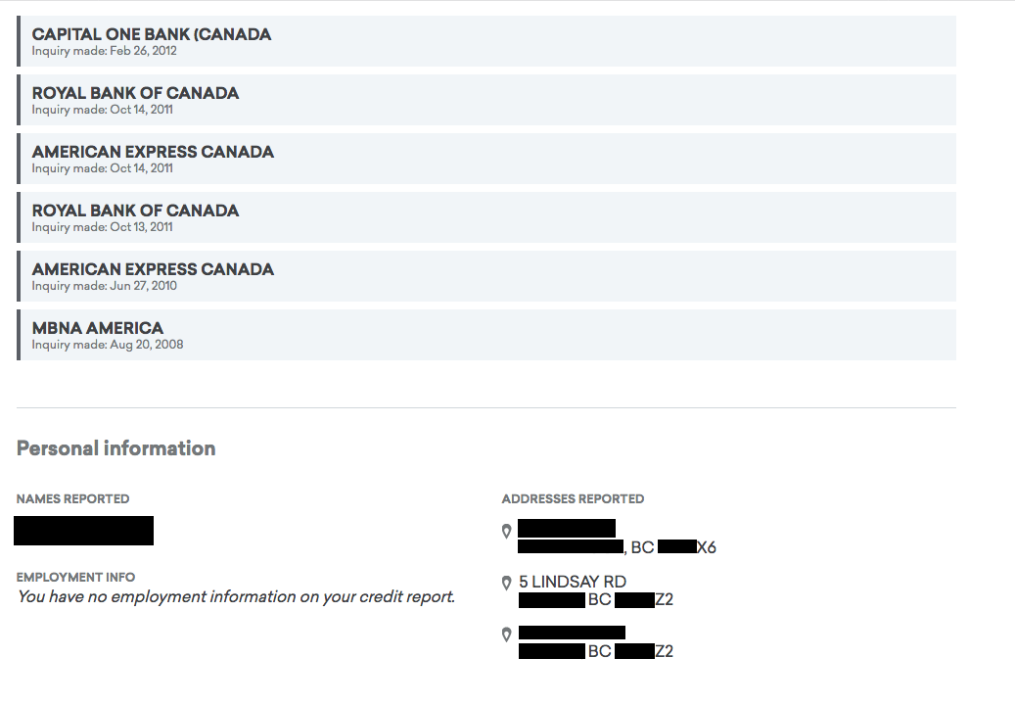Click the Personal information heading
The width and height of the screenshot is (1015, 705).
point(115,448)
